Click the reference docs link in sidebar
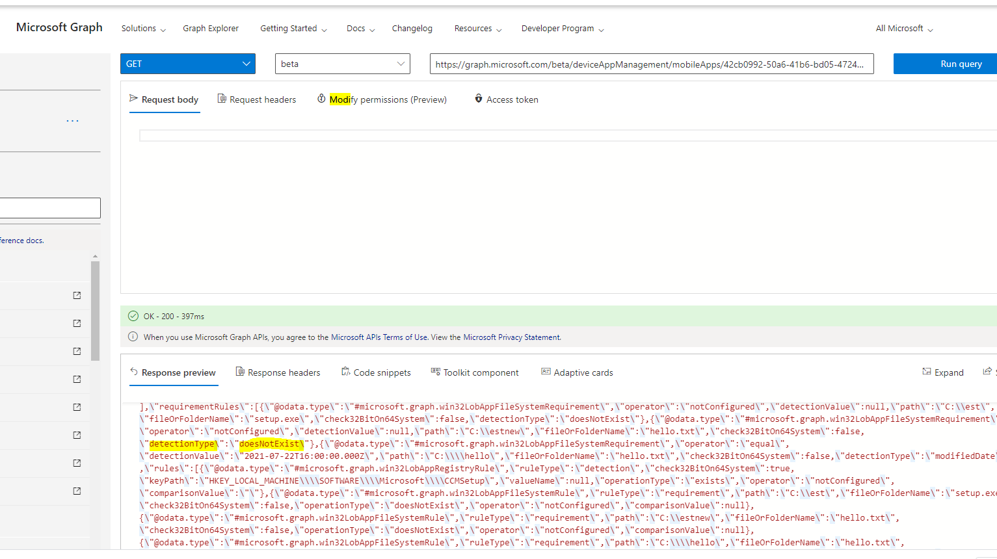The image size is (997, 559). 22,240
